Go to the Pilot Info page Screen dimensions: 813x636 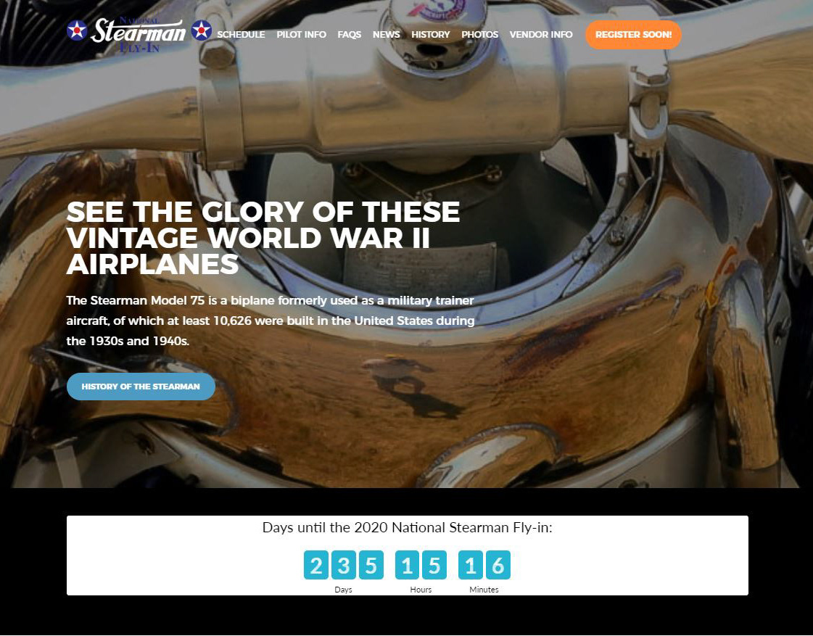point(301,35)
